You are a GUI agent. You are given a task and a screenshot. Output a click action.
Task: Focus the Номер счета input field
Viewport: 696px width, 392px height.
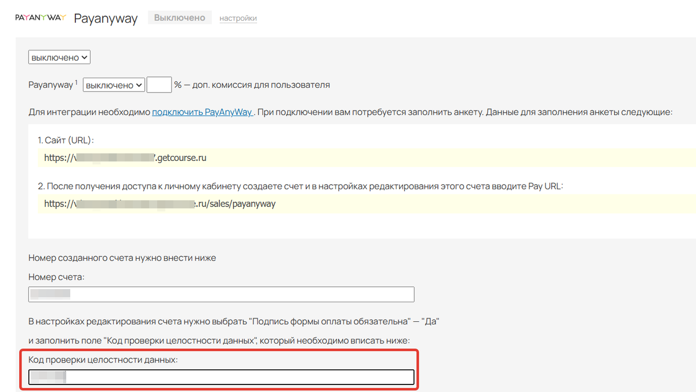222,294
